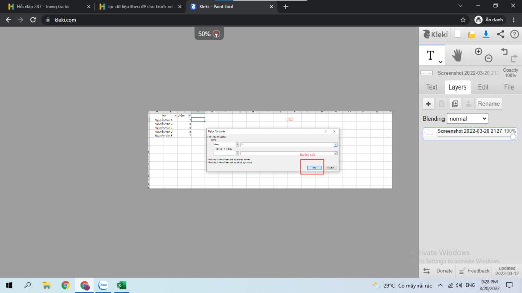
Task: Switch to the File tab
Action: point(509,87)
